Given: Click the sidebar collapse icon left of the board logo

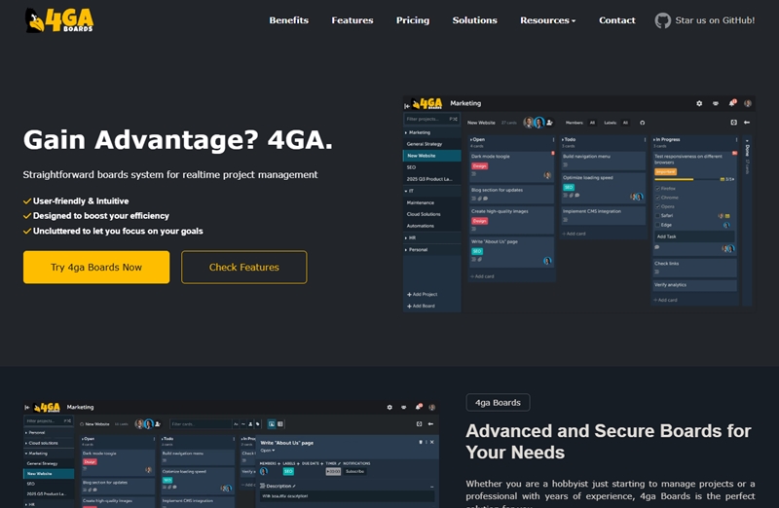Looking at the screenshot, I should click(x=407, y=104).
